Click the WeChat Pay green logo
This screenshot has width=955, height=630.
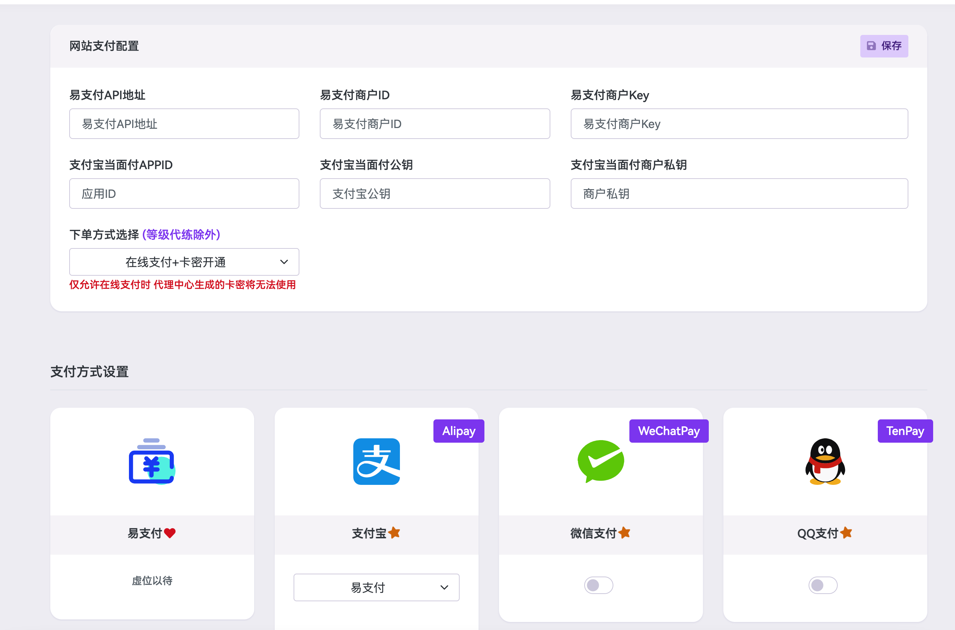tap(601, 461)
